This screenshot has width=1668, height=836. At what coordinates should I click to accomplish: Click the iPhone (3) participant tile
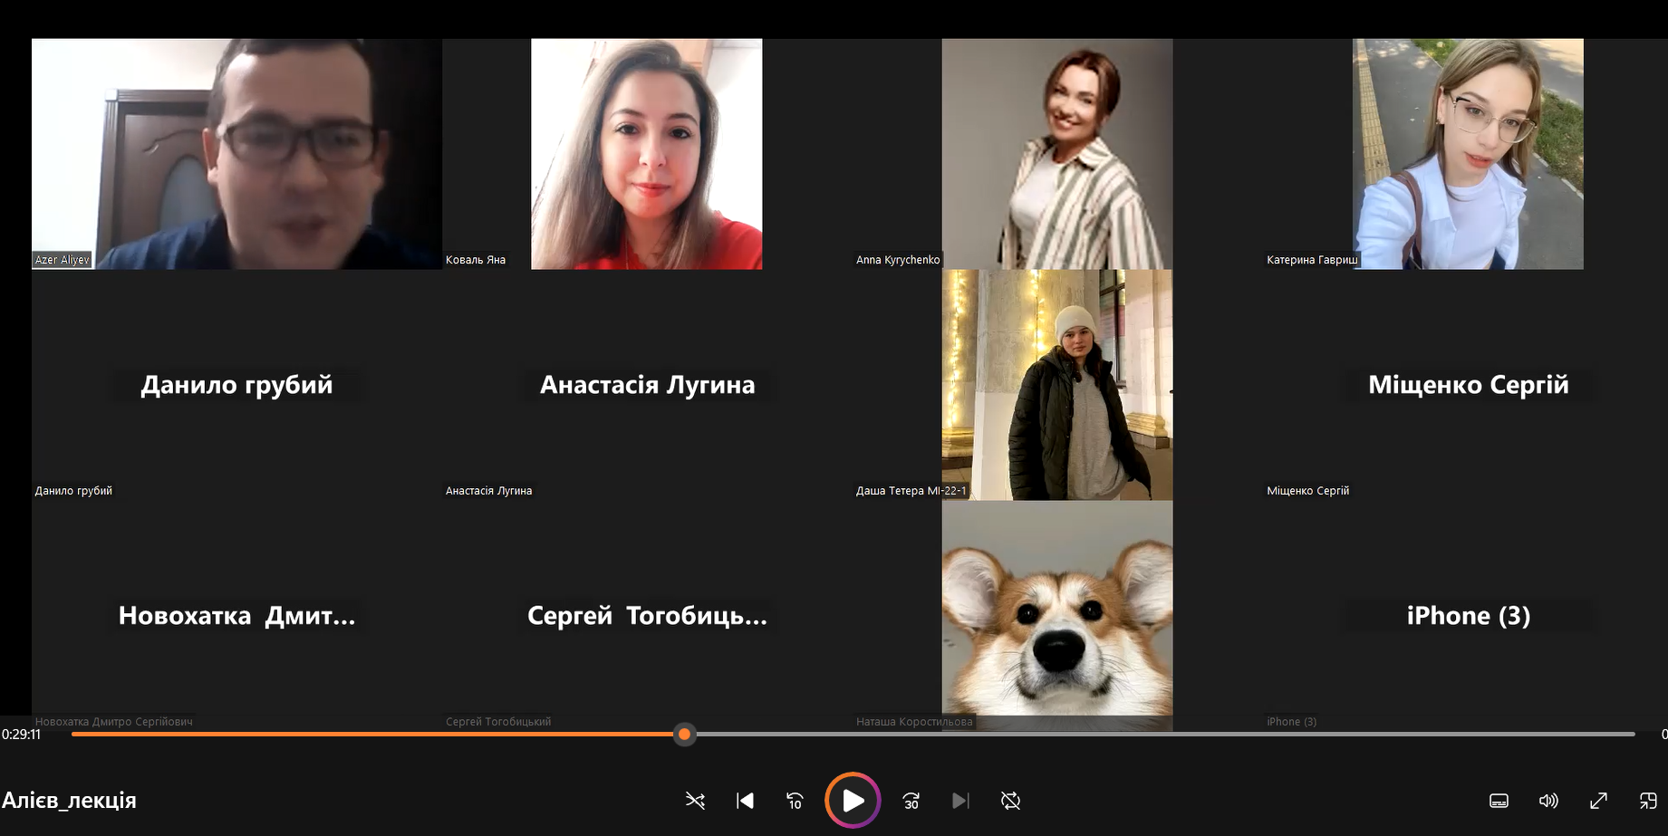[x=1468, y=616]
